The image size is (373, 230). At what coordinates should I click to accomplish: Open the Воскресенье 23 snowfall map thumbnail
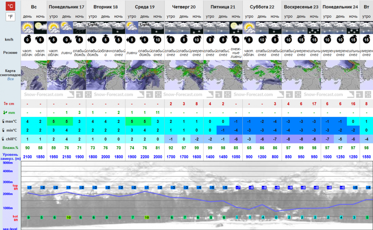click(301, 75)
